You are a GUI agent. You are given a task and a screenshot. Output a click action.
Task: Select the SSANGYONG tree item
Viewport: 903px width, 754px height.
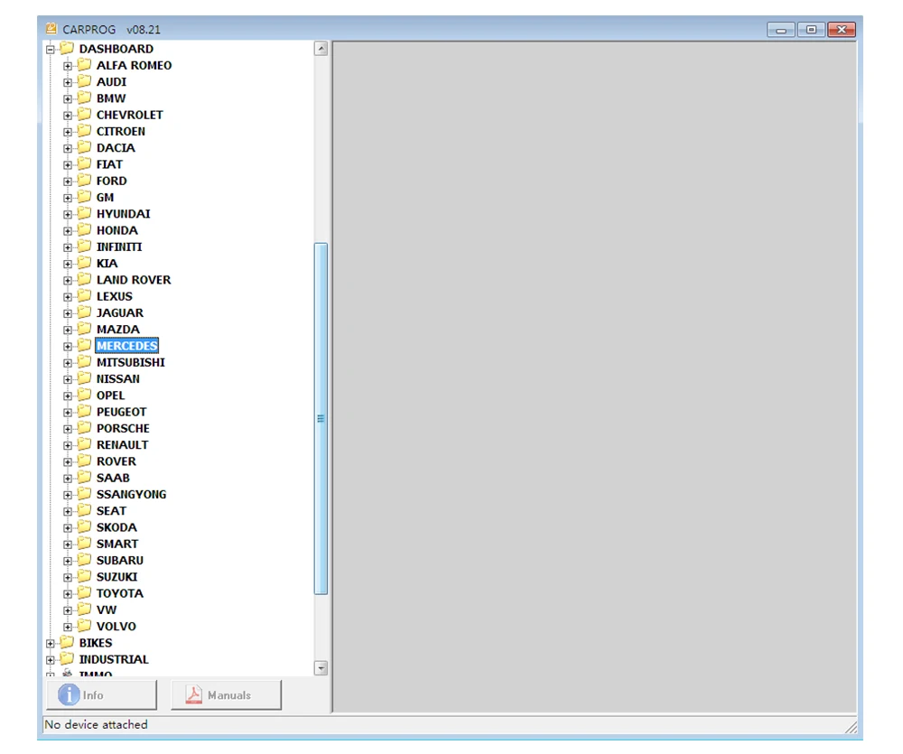point(131,495)
